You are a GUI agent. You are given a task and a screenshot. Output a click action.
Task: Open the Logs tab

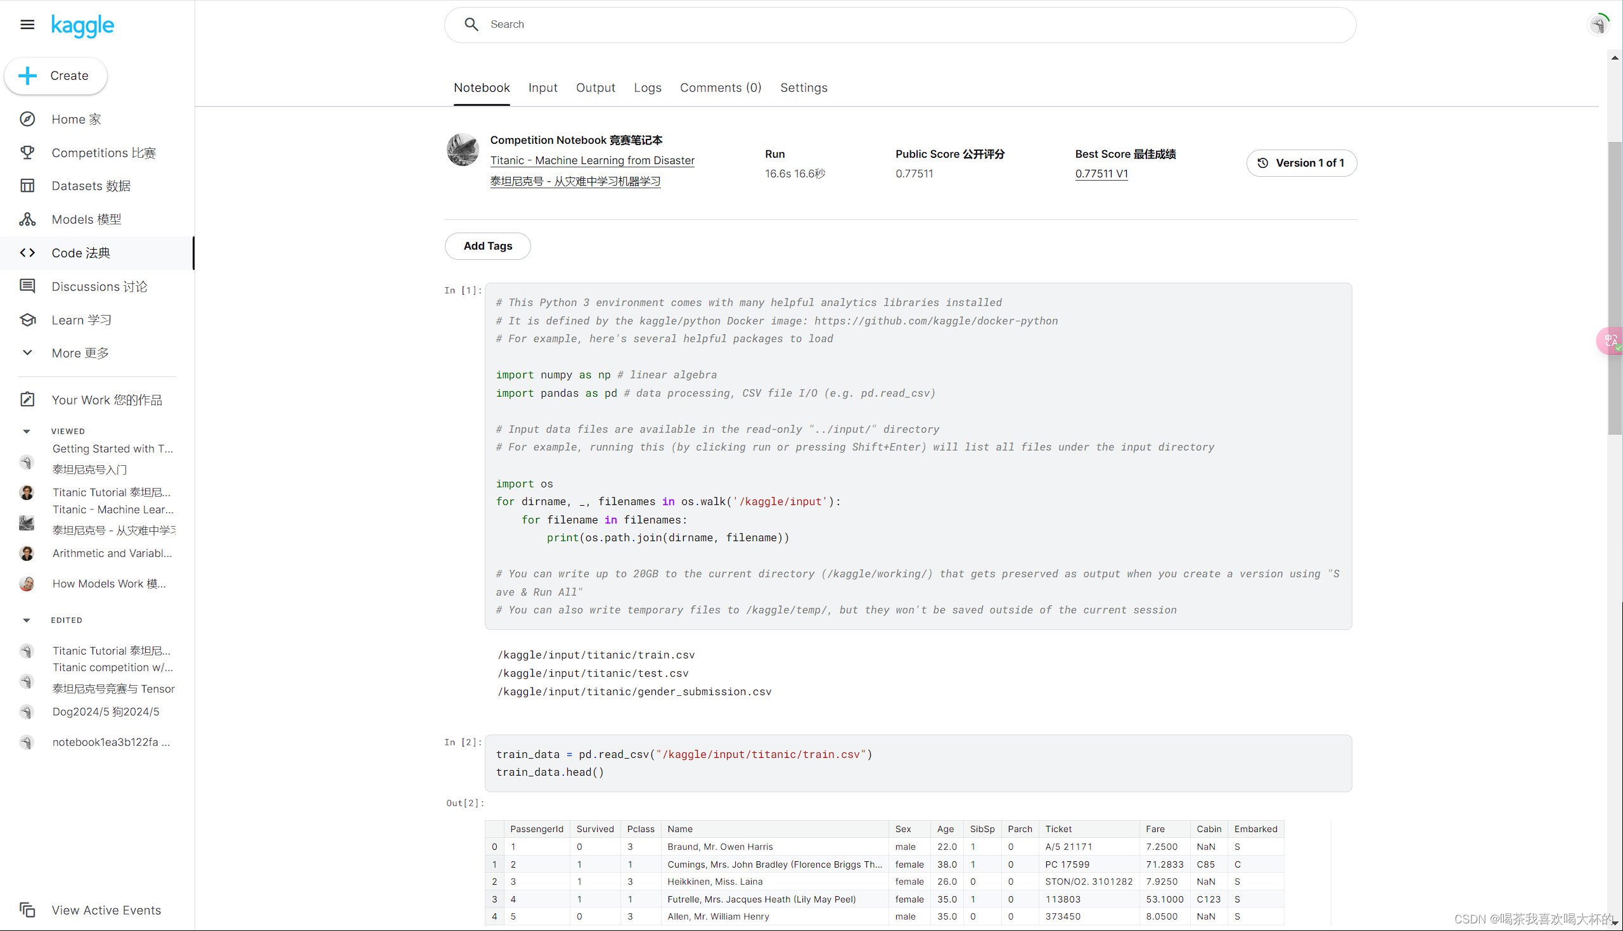pos(647,87)
